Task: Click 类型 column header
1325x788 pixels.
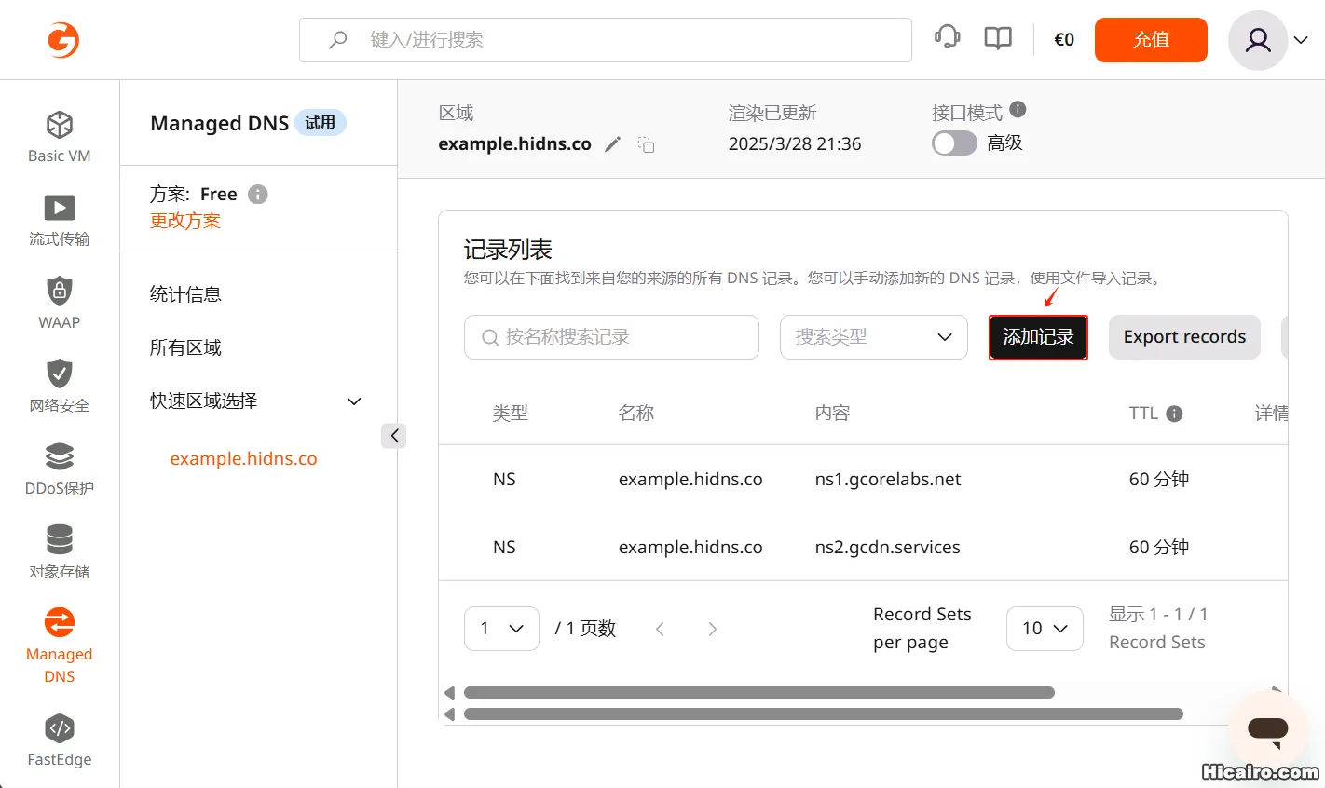Action: point(510,414)
